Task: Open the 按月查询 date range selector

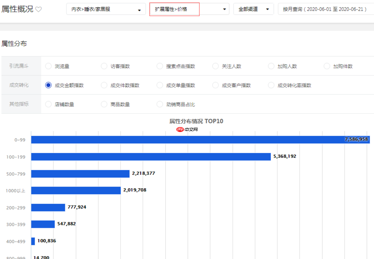Action: [x=325, y=9]
